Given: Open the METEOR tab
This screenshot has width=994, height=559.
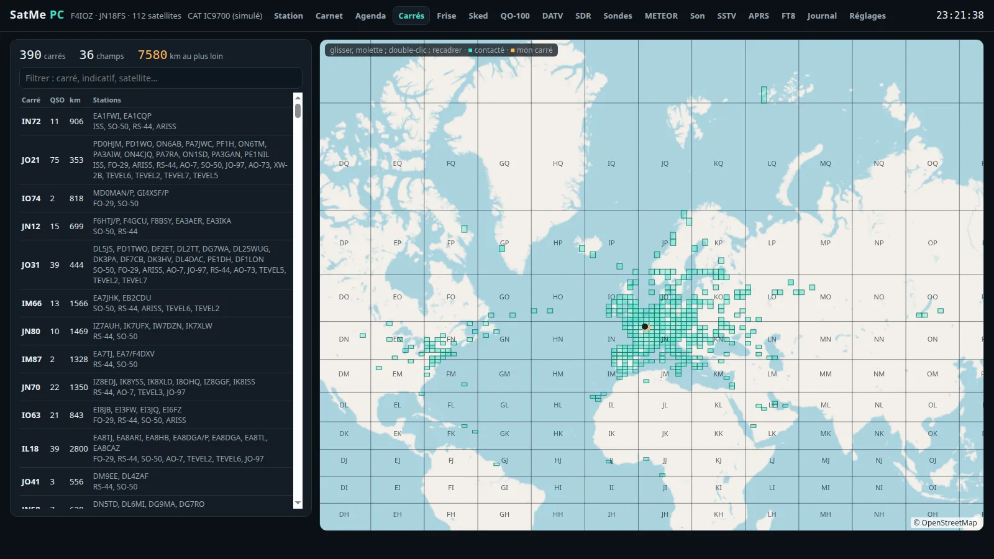Looking at the screenshot, I should (661, 16).
